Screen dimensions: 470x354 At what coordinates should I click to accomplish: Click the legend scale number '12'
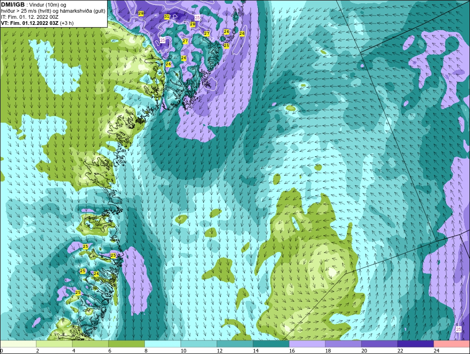pos(219,351)
